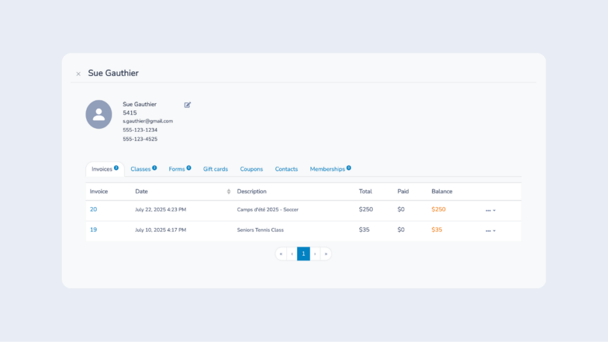Click the user avatar picture
The image size is (608, 342).
pos(99,115)
